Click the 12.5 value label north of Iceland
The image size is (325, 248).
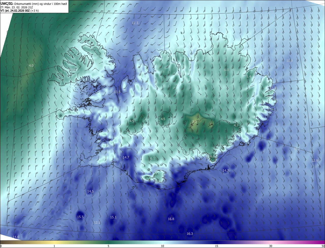coord(135,23)
